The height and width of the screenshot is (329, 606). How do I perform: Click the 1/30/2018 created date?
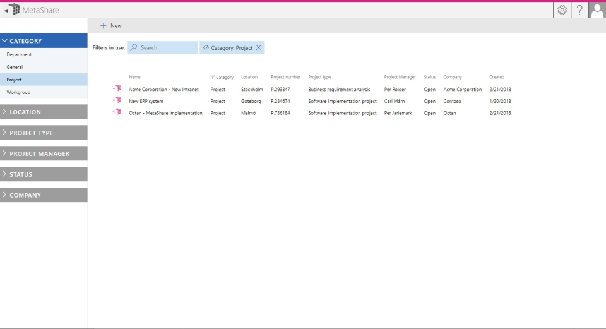click(500, 101)
